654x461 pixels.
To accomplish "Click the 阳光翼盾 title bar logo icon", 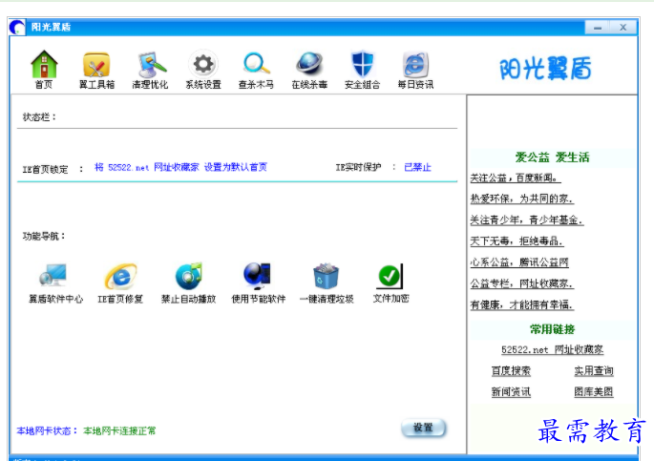I will coord(17,27).
